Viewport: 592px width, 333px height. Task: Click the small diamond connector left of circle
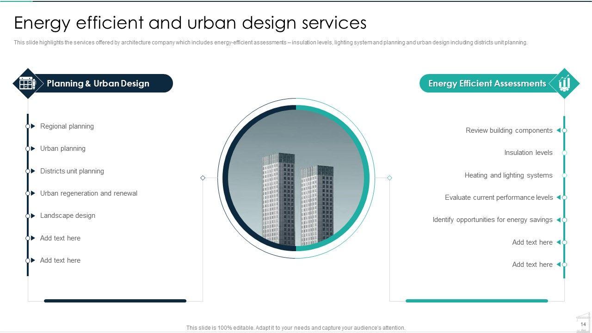point(203,178)
